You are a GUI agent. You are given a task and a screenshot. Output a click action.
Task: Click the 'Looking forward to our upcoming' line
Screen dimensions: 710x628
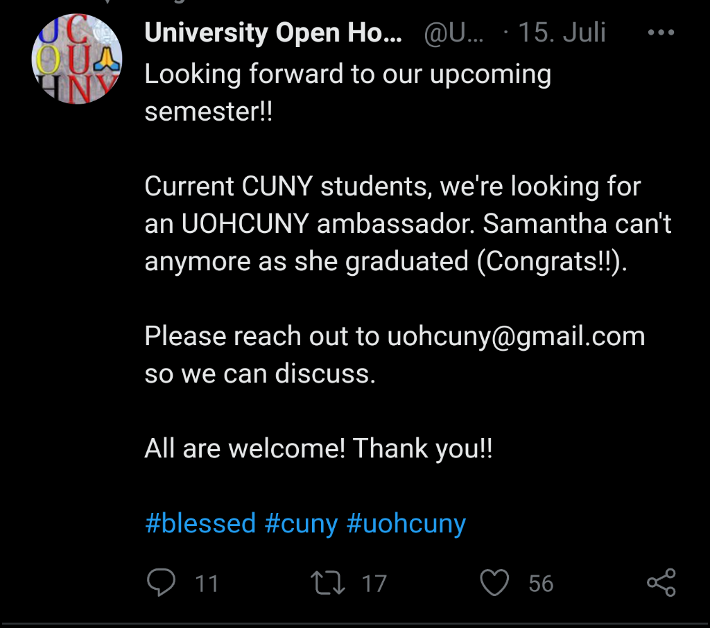(x=347, y=75)
